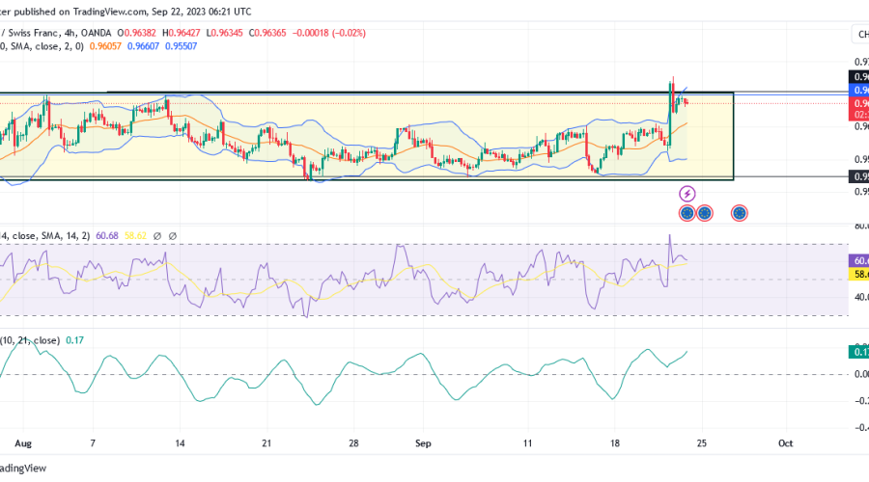Open the first EU flag event icon below the lightning bolt
The height and width of the screenshot is (482, 869).
pos(687,213)
